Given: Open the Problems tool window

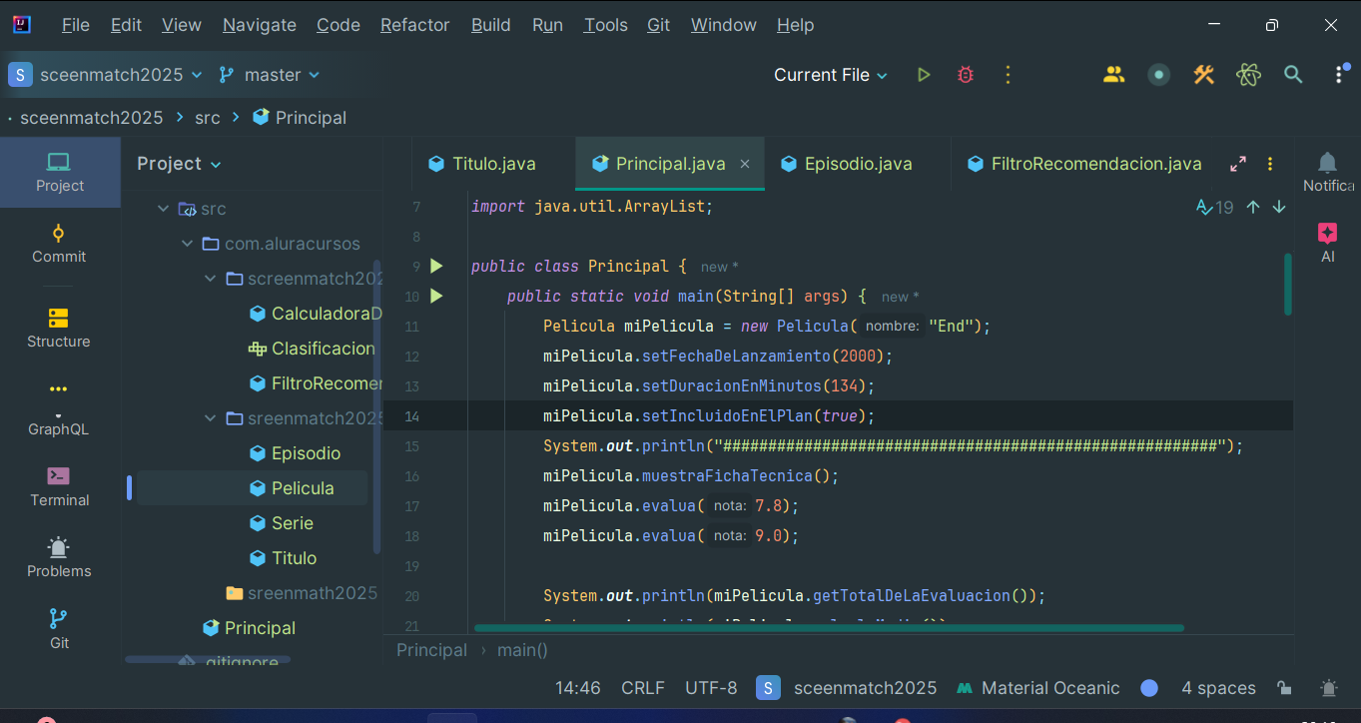Looking at the screenshot, I should (59, 558).
